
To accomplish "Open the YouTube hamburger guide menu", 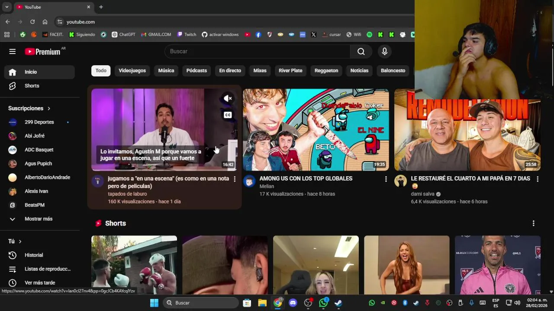I will click(x=12, y=51).
